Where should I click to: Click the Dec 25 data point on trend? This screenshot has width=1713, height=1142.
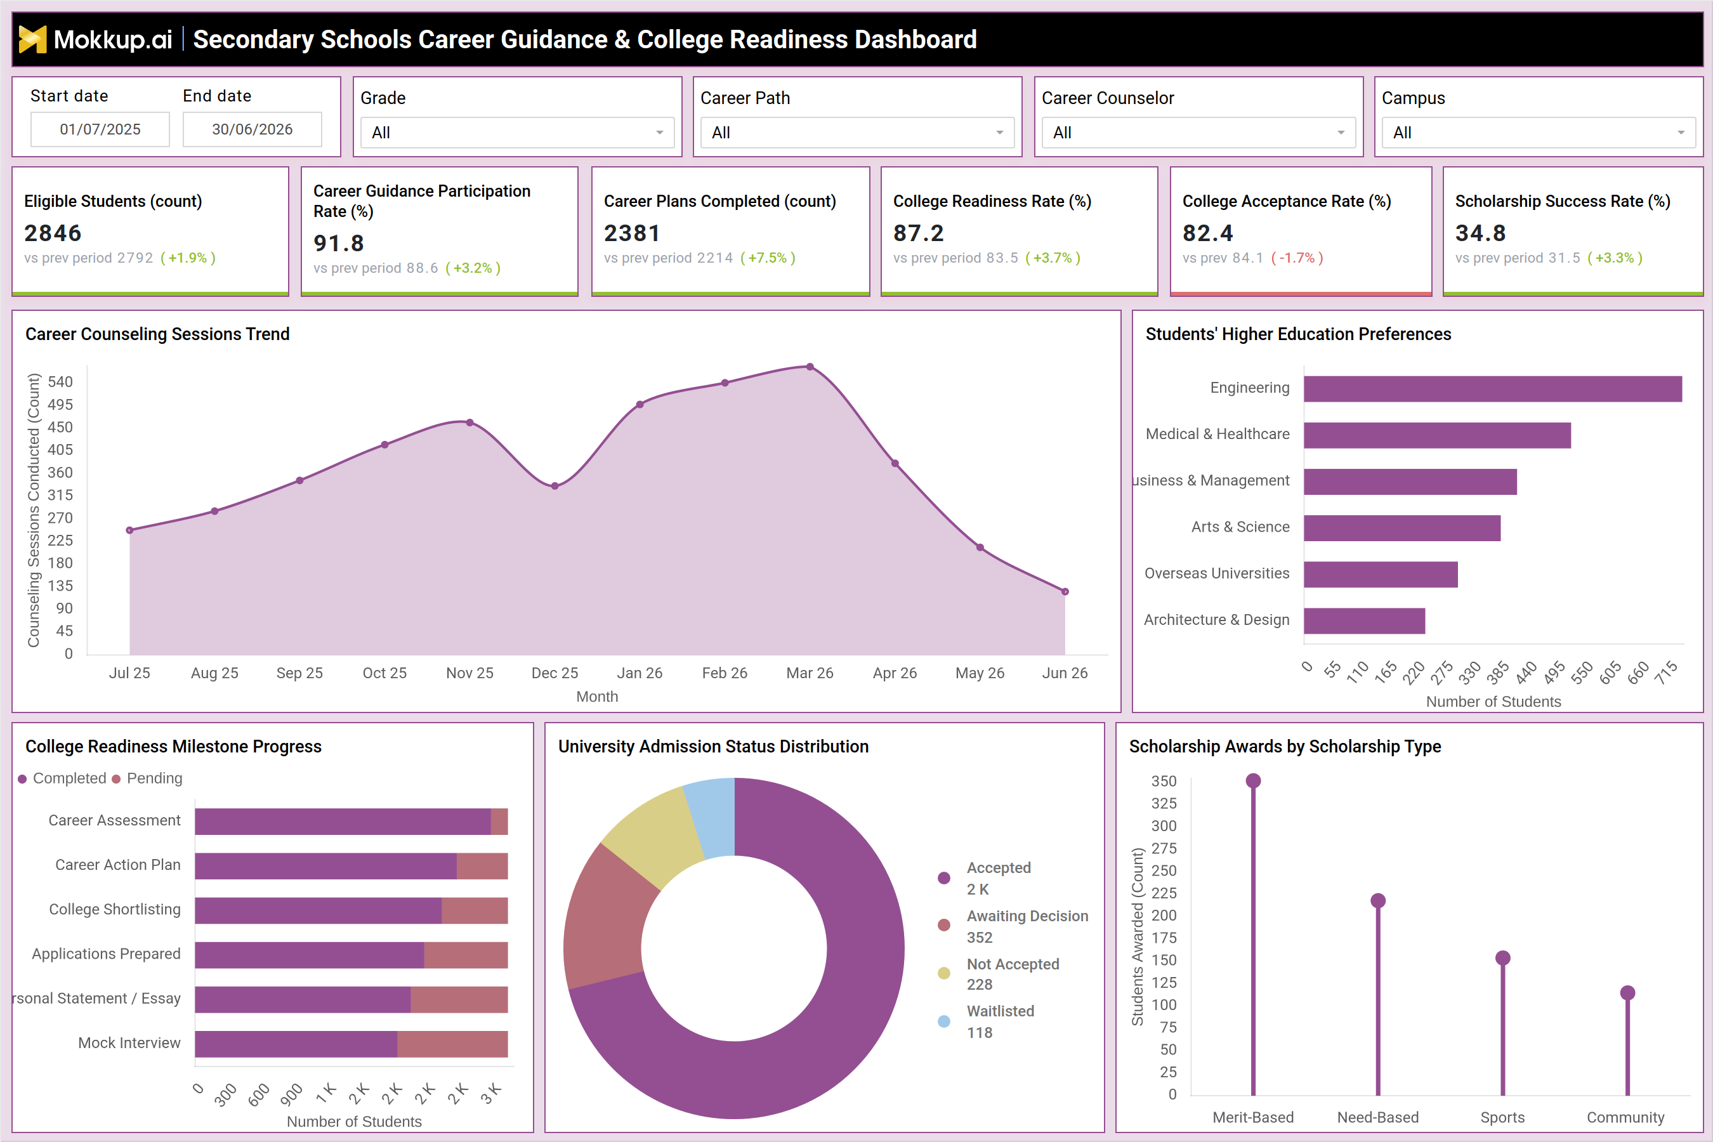[x=555, y=486]
